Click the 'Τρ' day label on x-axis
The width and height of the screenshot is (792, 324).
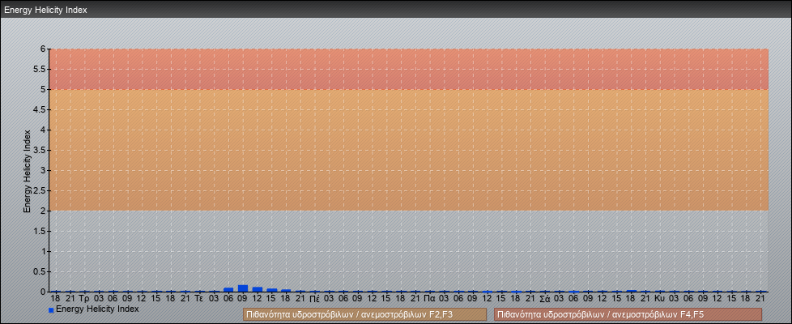coord(84,298)
